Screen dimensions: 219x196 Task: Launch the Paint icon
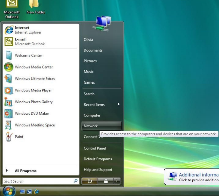point(9,137)
